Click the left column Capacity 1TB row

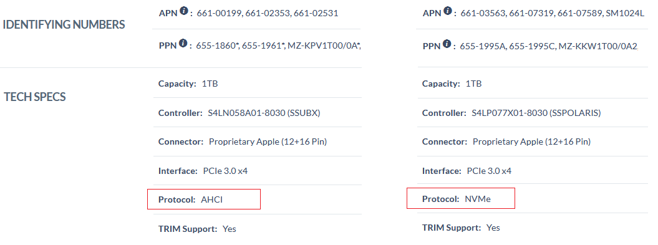257,84
